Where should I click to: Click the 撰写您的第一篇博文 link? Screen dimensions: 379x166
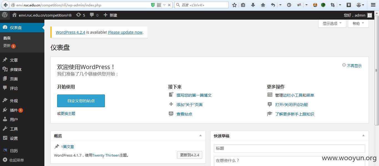194,95
